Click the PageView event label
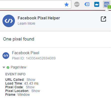111x99 pixels. click(19, 67)
